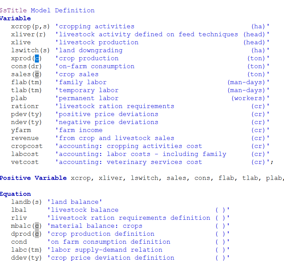The image size is (284, 261).
Task: Click the mbalc(c) equation declaration
Action: click(x=26, y=226)
